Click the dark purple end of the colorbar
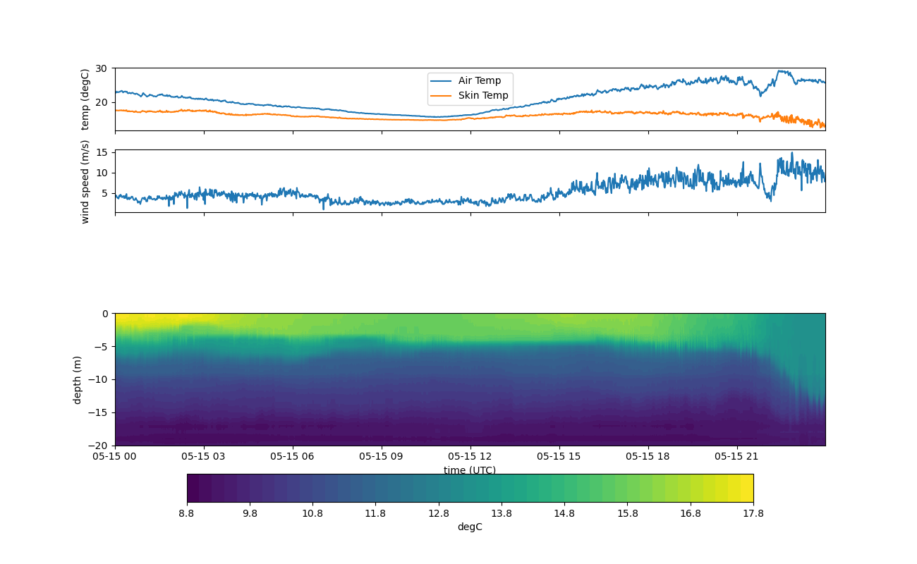The width and height of the screenshot is (917, 564). point(193,488)
